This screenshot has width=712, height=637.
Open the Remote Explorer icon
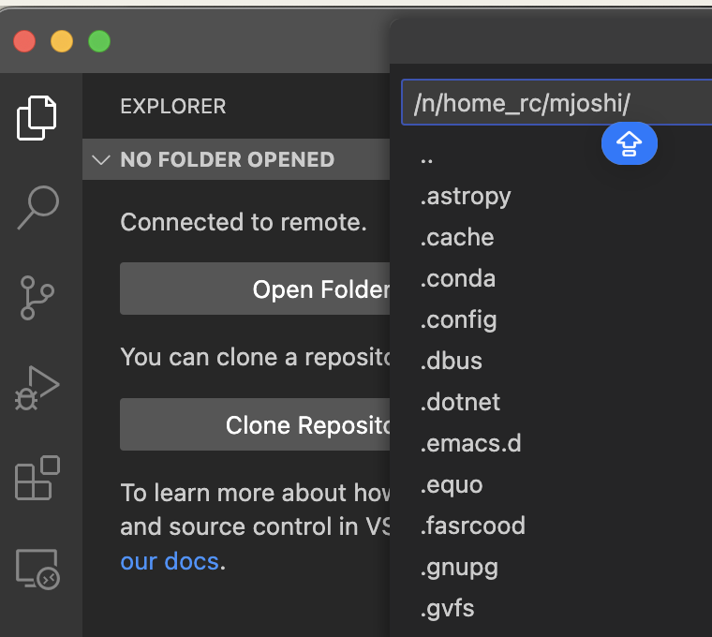(37, 569)
